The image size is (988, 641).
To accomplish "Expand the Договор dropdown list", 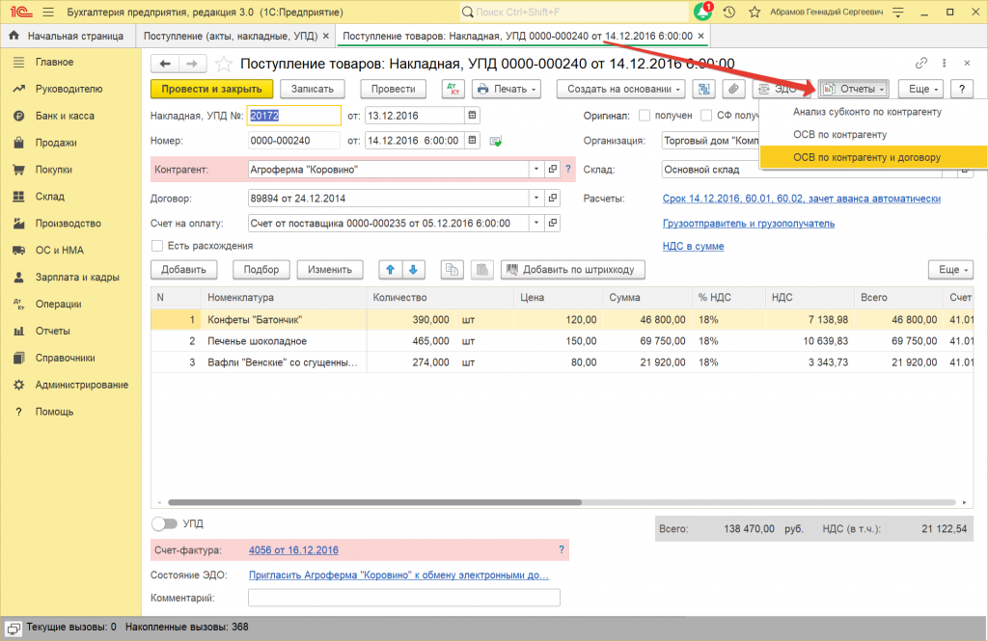I will (536, 198).
